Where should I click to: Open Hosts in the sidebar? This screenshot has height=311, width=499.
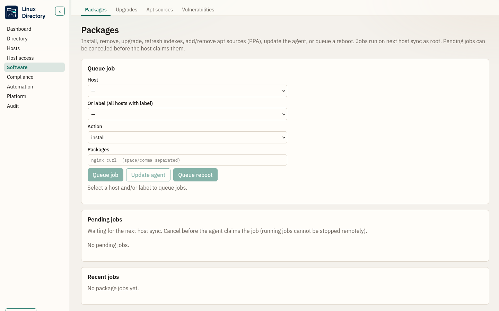[x=34, y=48]
